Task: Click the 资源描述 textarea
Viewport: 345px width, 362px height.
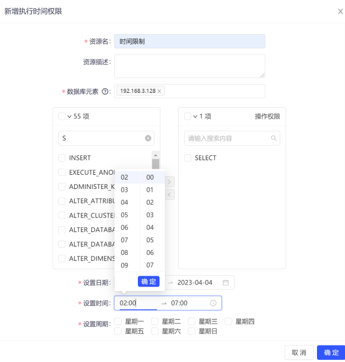Action: click(190, 66)
